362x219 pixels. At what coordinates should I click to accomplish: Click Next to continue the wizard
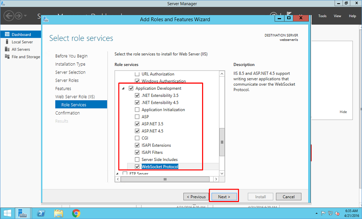pos(224,197)
